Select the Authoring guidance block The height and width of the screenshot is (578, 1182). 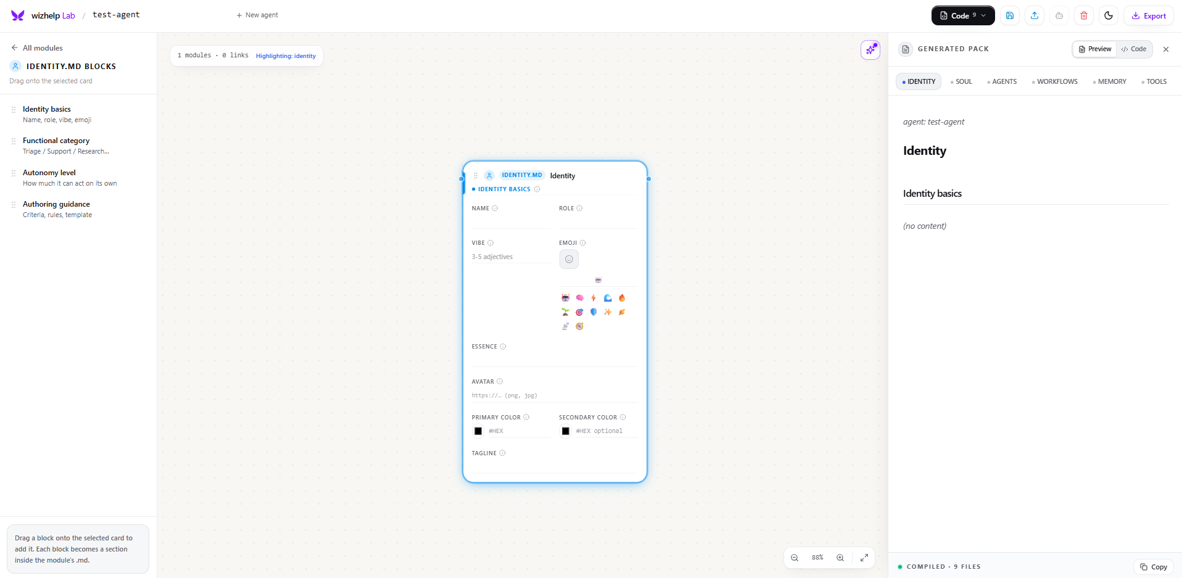coord(78,209)
